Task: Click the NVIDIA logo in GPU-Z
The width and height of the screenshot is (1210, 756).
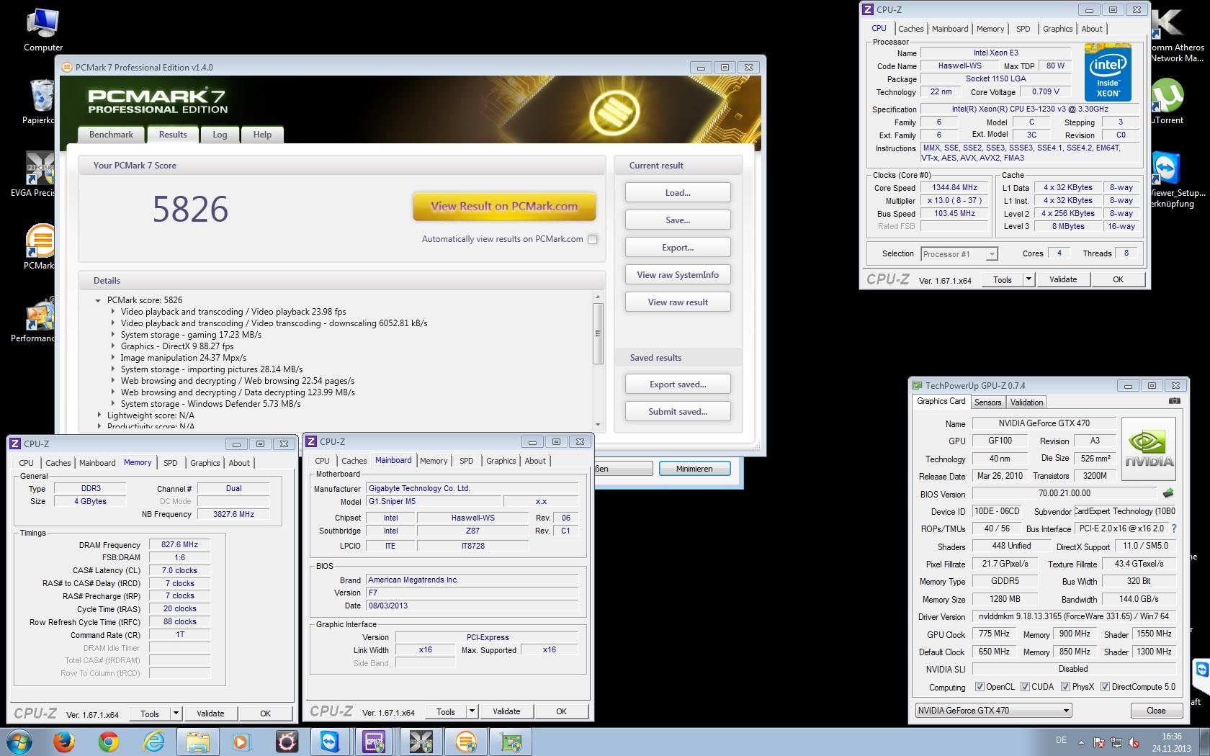Action: tap(1149, 450)
